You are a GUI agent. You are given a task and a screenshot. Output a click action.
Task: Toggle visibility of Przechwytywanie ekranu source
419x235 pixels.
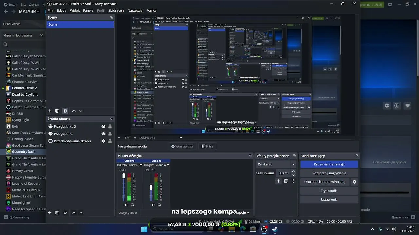click(103, 141)
